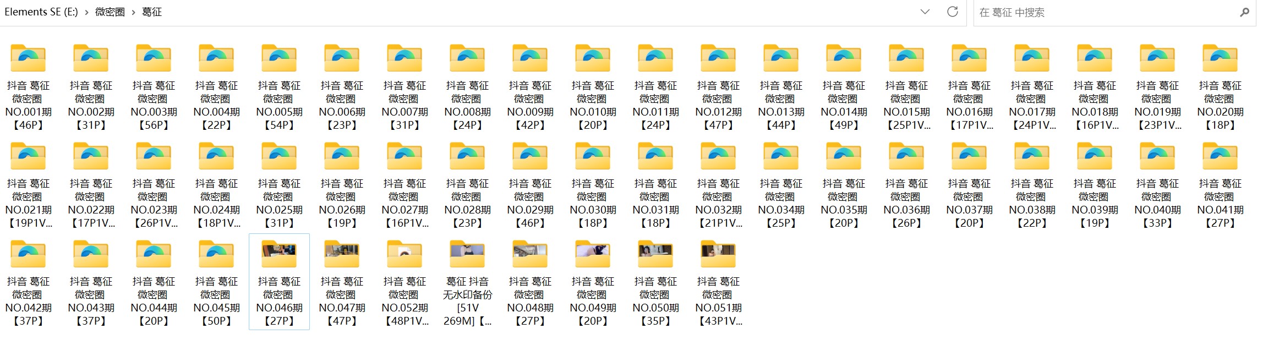This screenshot has width=1263, height=345.
Task: Click the NO.025期 【31P】 folder icon
Action: [x=279, y=156]
